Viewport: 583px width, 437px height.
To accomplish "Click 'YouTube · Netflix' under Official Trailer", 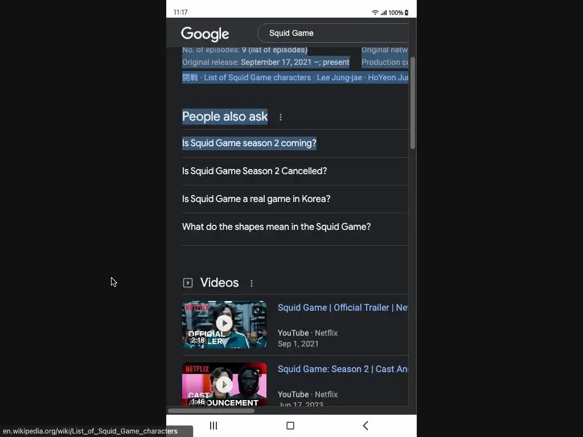I will click(x=307, y=333).
